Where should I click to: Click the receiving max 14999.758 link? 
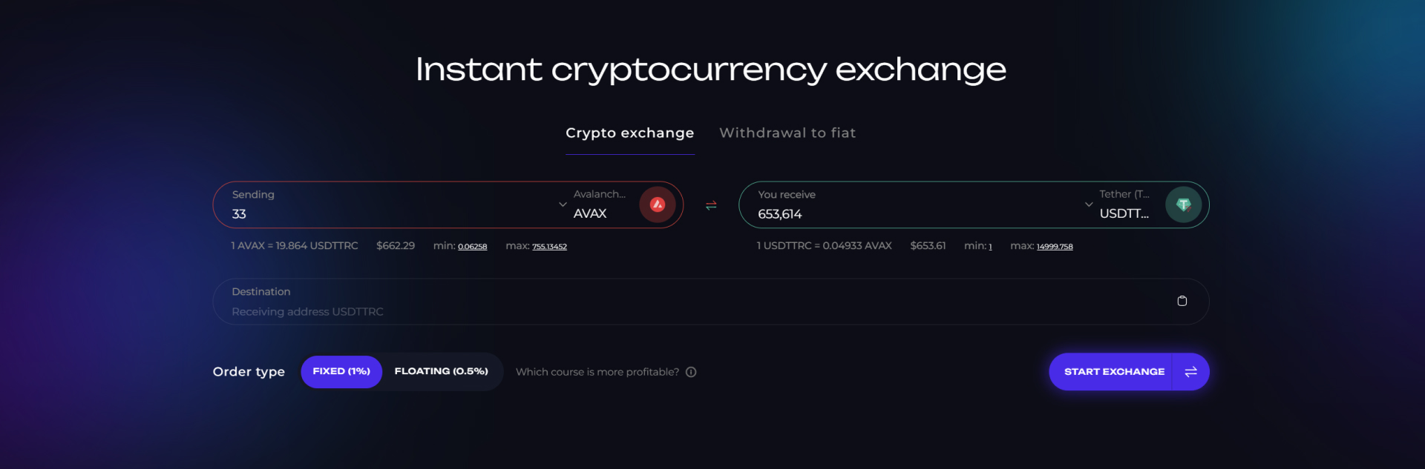coord(1055,247)
